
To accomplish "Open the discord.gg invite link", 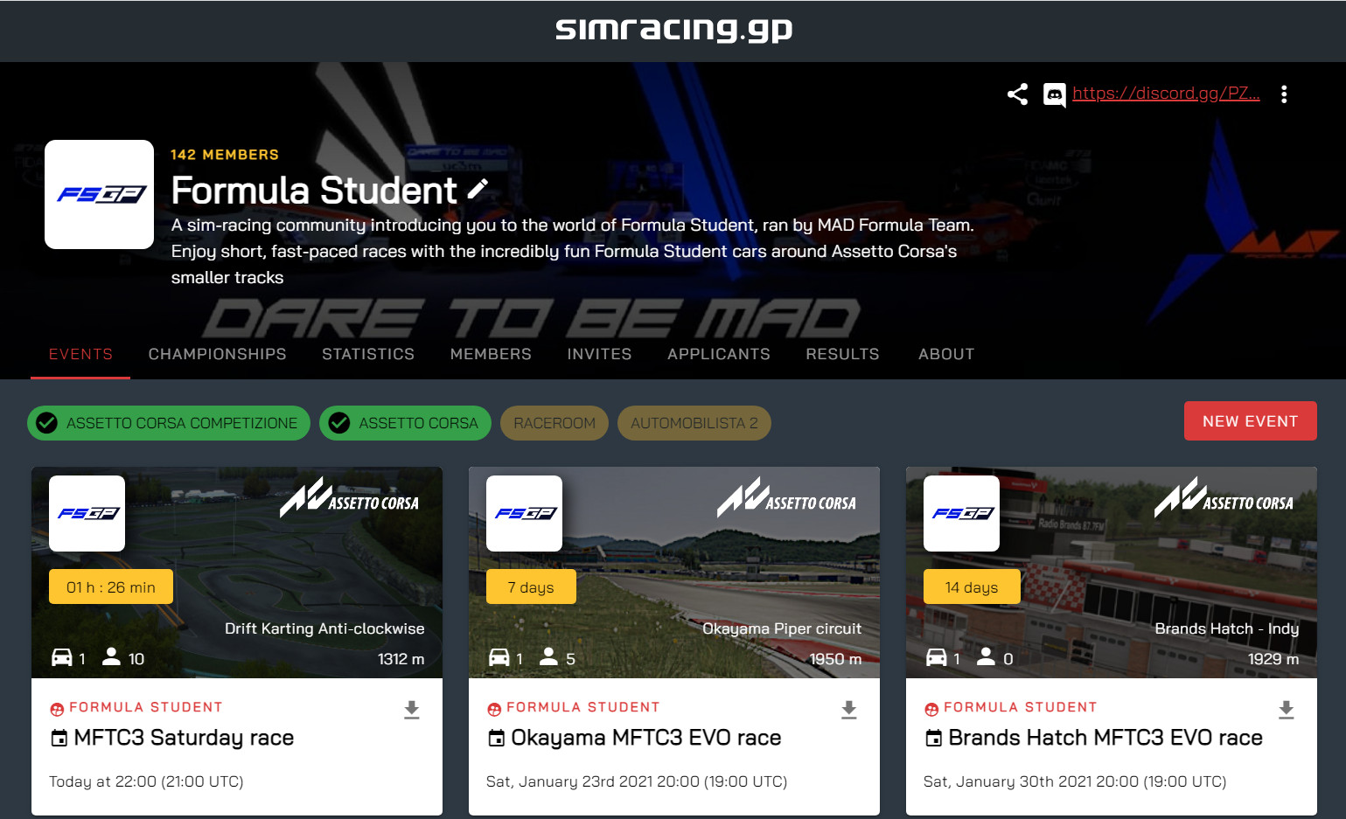I will pos(1166,94).
